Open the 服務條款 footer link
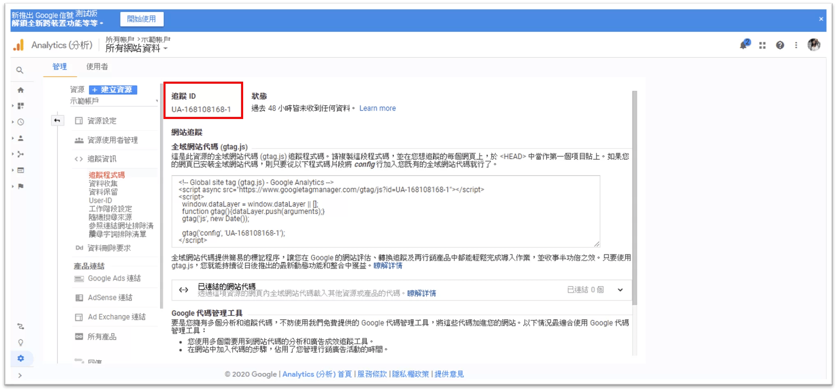The width and height of the screenshot is (837, 391). pyautogui.click(x=372, y=374)
